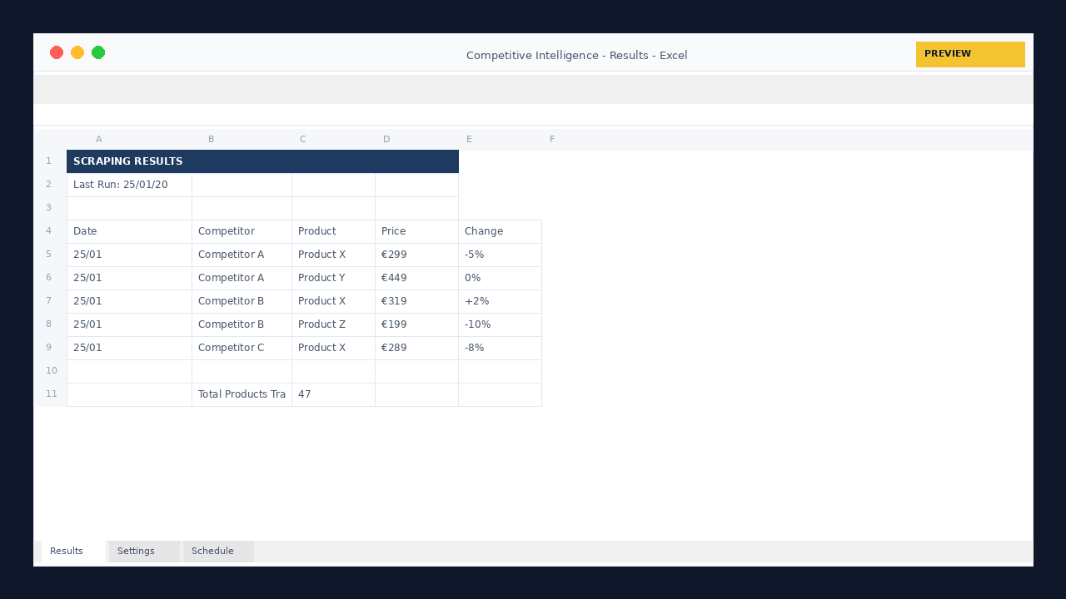Click 'Product X' in row 5
This screenshot has width=1066, height=599.
pos(333,255)
